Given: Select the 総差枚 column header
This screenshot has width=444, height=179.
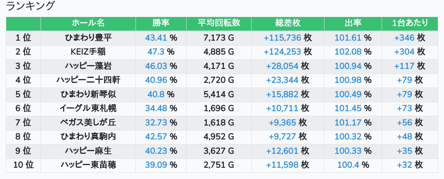Looking at the screenshot, I should click(287, 23).
